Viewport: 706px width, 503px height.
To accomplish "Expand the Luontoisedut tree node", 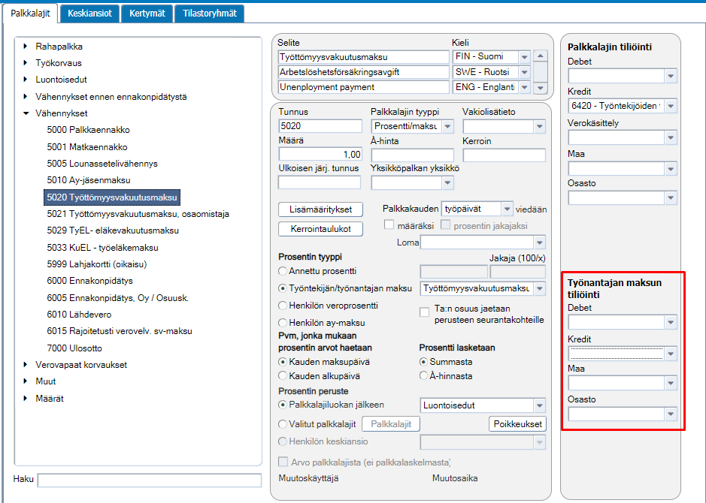I will coord(26,80).
